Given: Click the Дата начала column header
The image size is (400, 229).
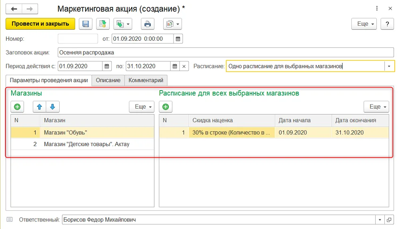Looking at the screenshot, I should click(303, 120).
